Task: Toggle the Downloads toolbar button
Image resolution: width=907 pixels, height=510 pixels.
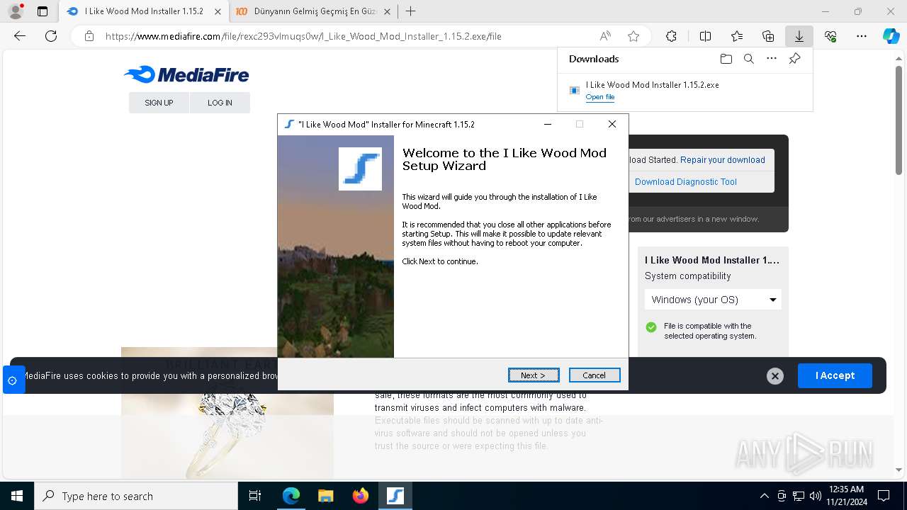Action: tap(799, 36)
